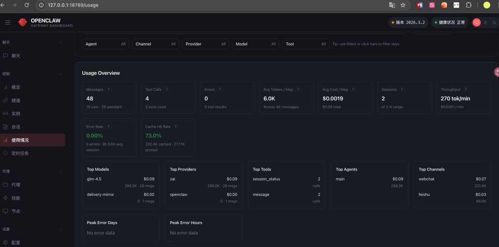Collapse the 代理 sidebar section
The width and height of the screenshot is (499, 247).
coord(61,171)
